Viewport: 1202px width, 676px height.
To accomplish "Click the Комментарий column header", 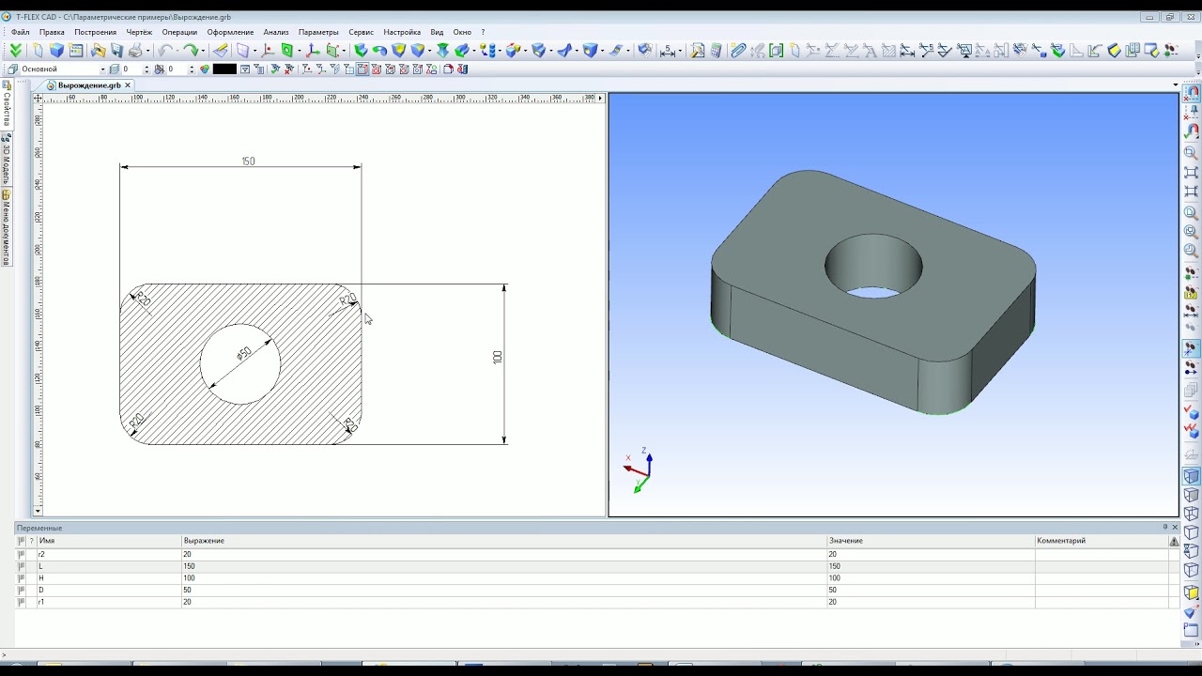I will (1101, 541).
